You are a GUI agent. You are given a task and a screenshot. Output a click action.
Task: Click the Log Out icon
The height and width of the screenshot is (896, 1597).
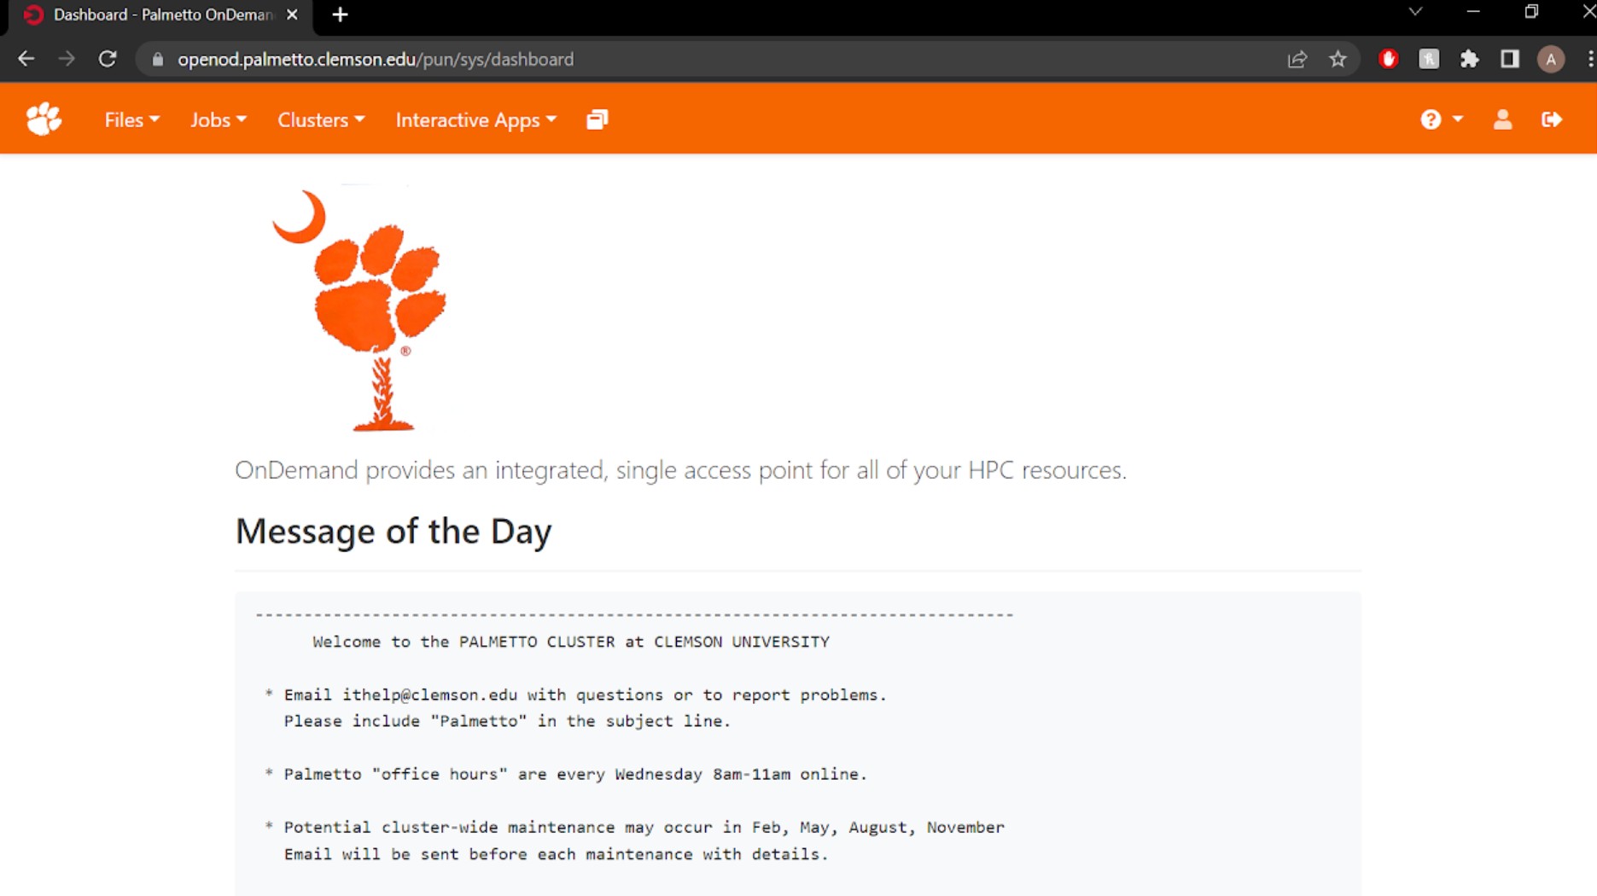click(1552, 119)
